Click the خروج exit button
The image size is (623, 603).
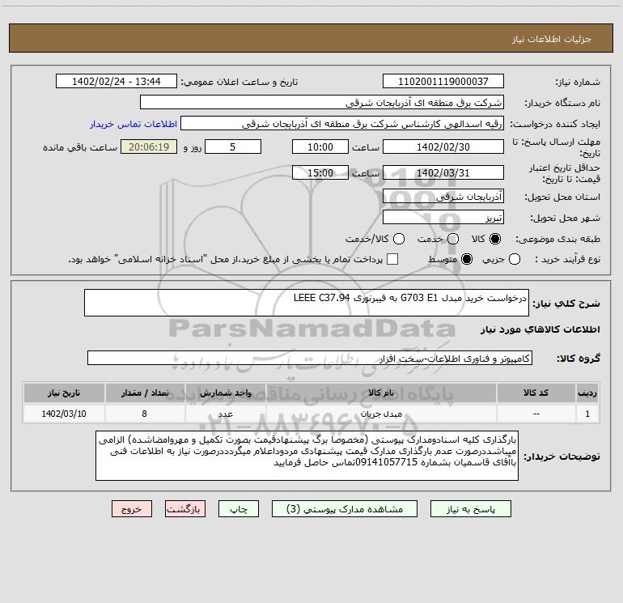(x=132, y=509)
